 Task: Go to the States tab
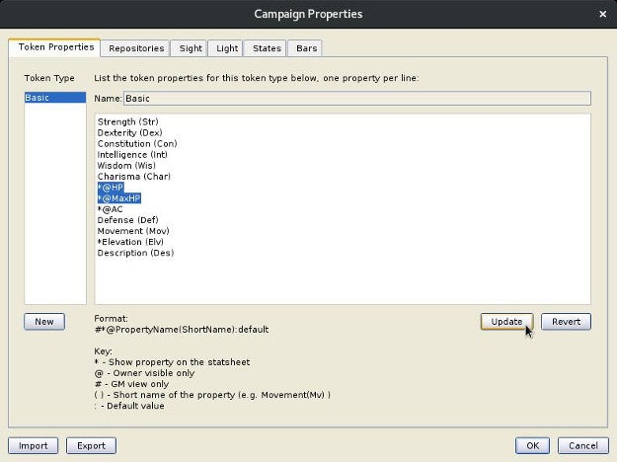coord(267,48)
